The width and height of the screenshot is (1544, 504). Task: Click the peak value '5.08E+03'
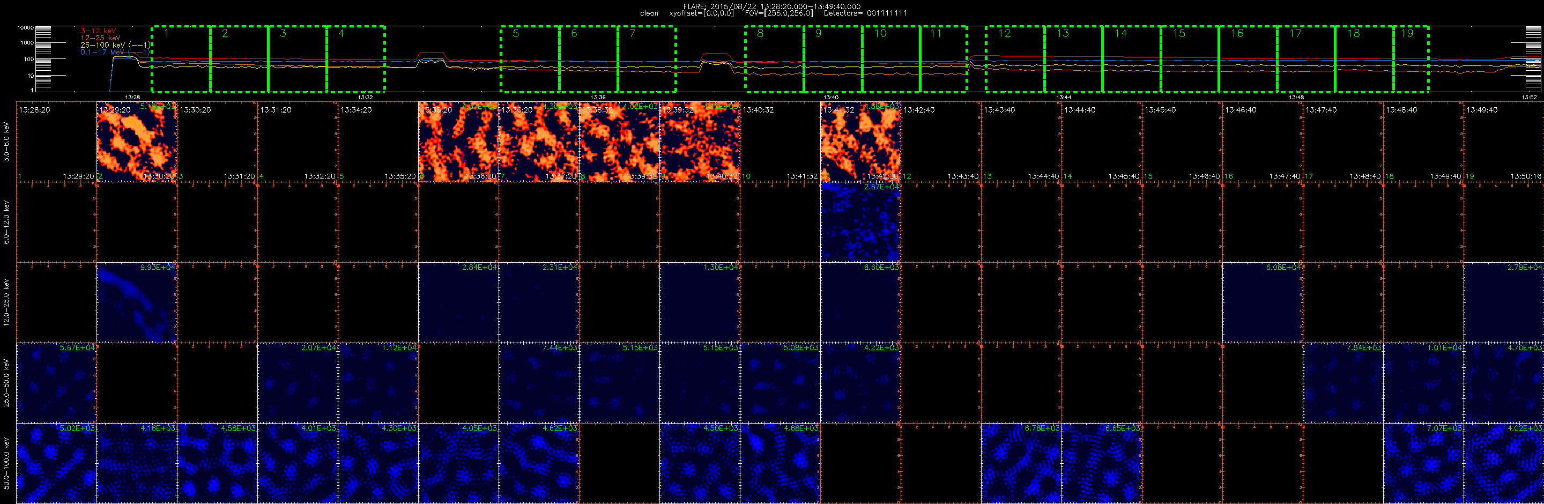tap(801, 347)
